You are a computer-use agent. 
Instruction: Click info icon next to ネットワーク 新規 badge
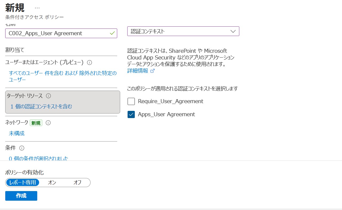point(48,123)
